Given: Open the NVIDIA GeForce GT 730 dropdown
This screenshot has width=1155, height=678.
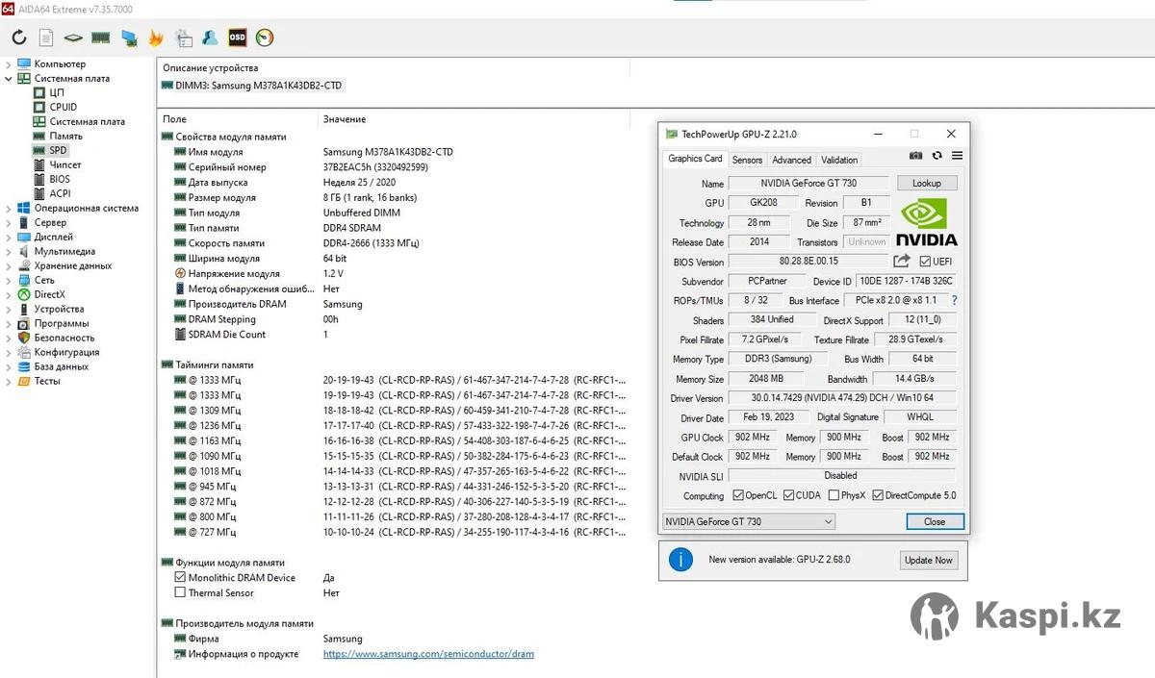Looking at the screenshot, I should (749, 521).
